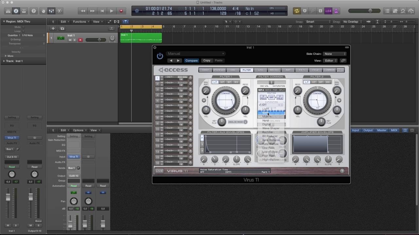Open the Media Browsers icon
Screen dimensions: 419x235
[x=411, y=11]
